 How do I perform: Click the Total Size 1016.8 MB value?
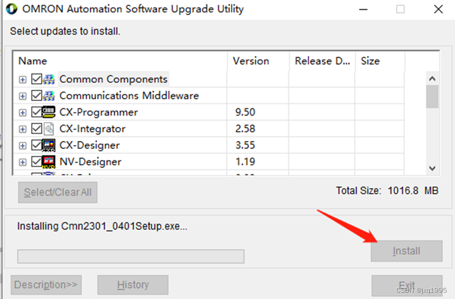tap(413, 191)
